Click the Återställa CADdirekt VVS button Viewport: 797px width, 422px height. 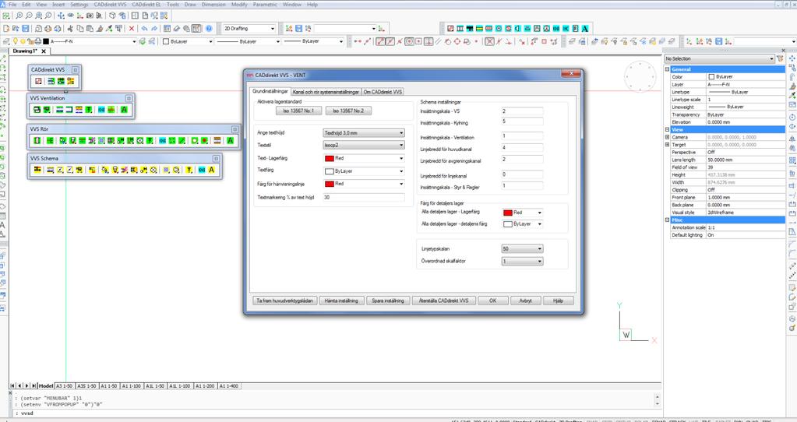pyautogui.click(x=444, y=301)
